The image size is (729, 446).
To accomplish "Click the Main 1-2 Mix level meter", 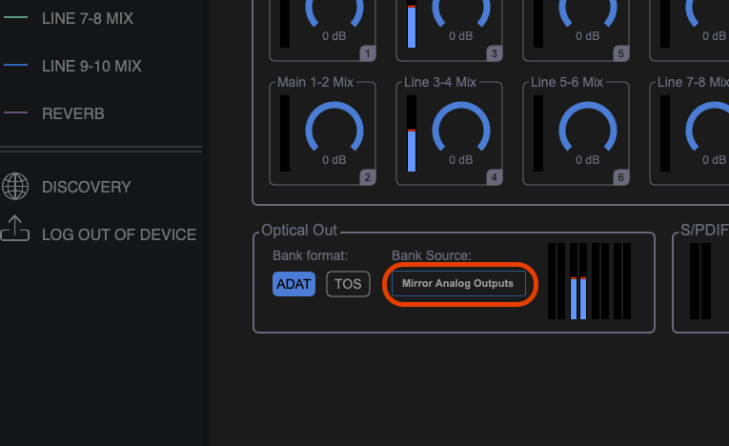I will point(285,133).
